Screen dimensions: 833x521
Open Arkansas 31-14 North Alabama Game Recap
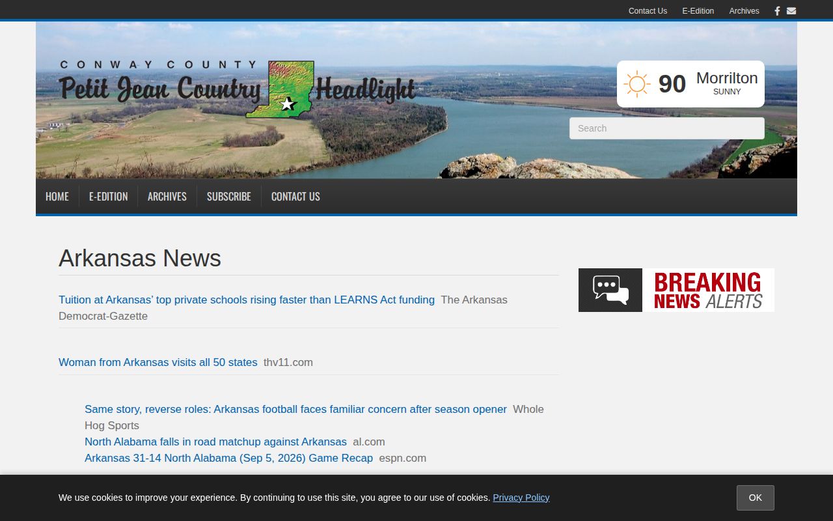point(228,458)
